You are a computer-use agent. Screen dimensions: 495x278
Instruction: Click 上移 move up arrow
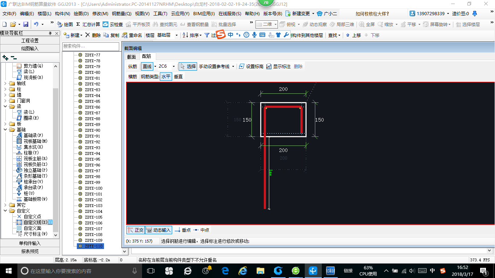point(353,35)
